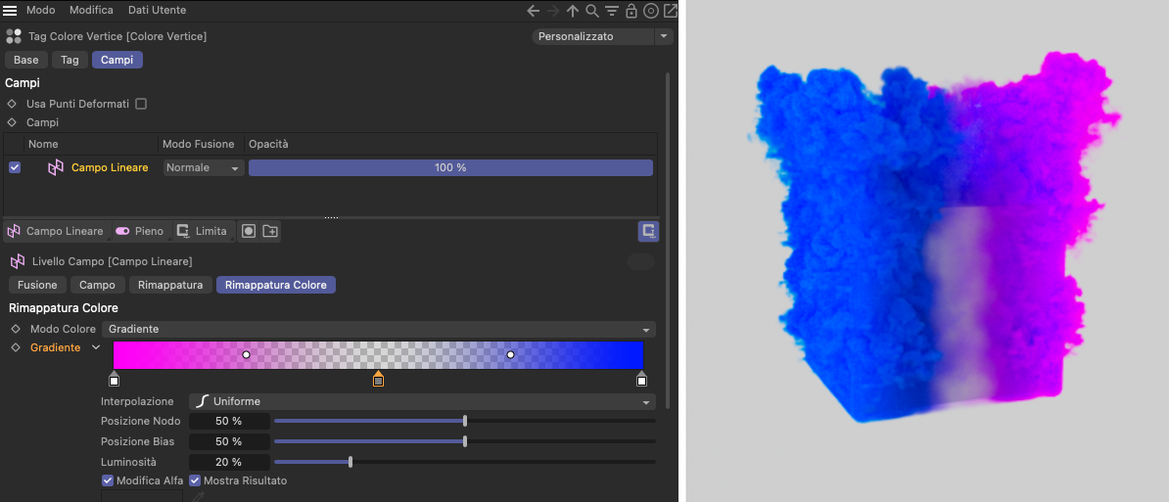Pick a color with the eyedropper icon
Screen dimensions: 1169x502
click(199, 496)
